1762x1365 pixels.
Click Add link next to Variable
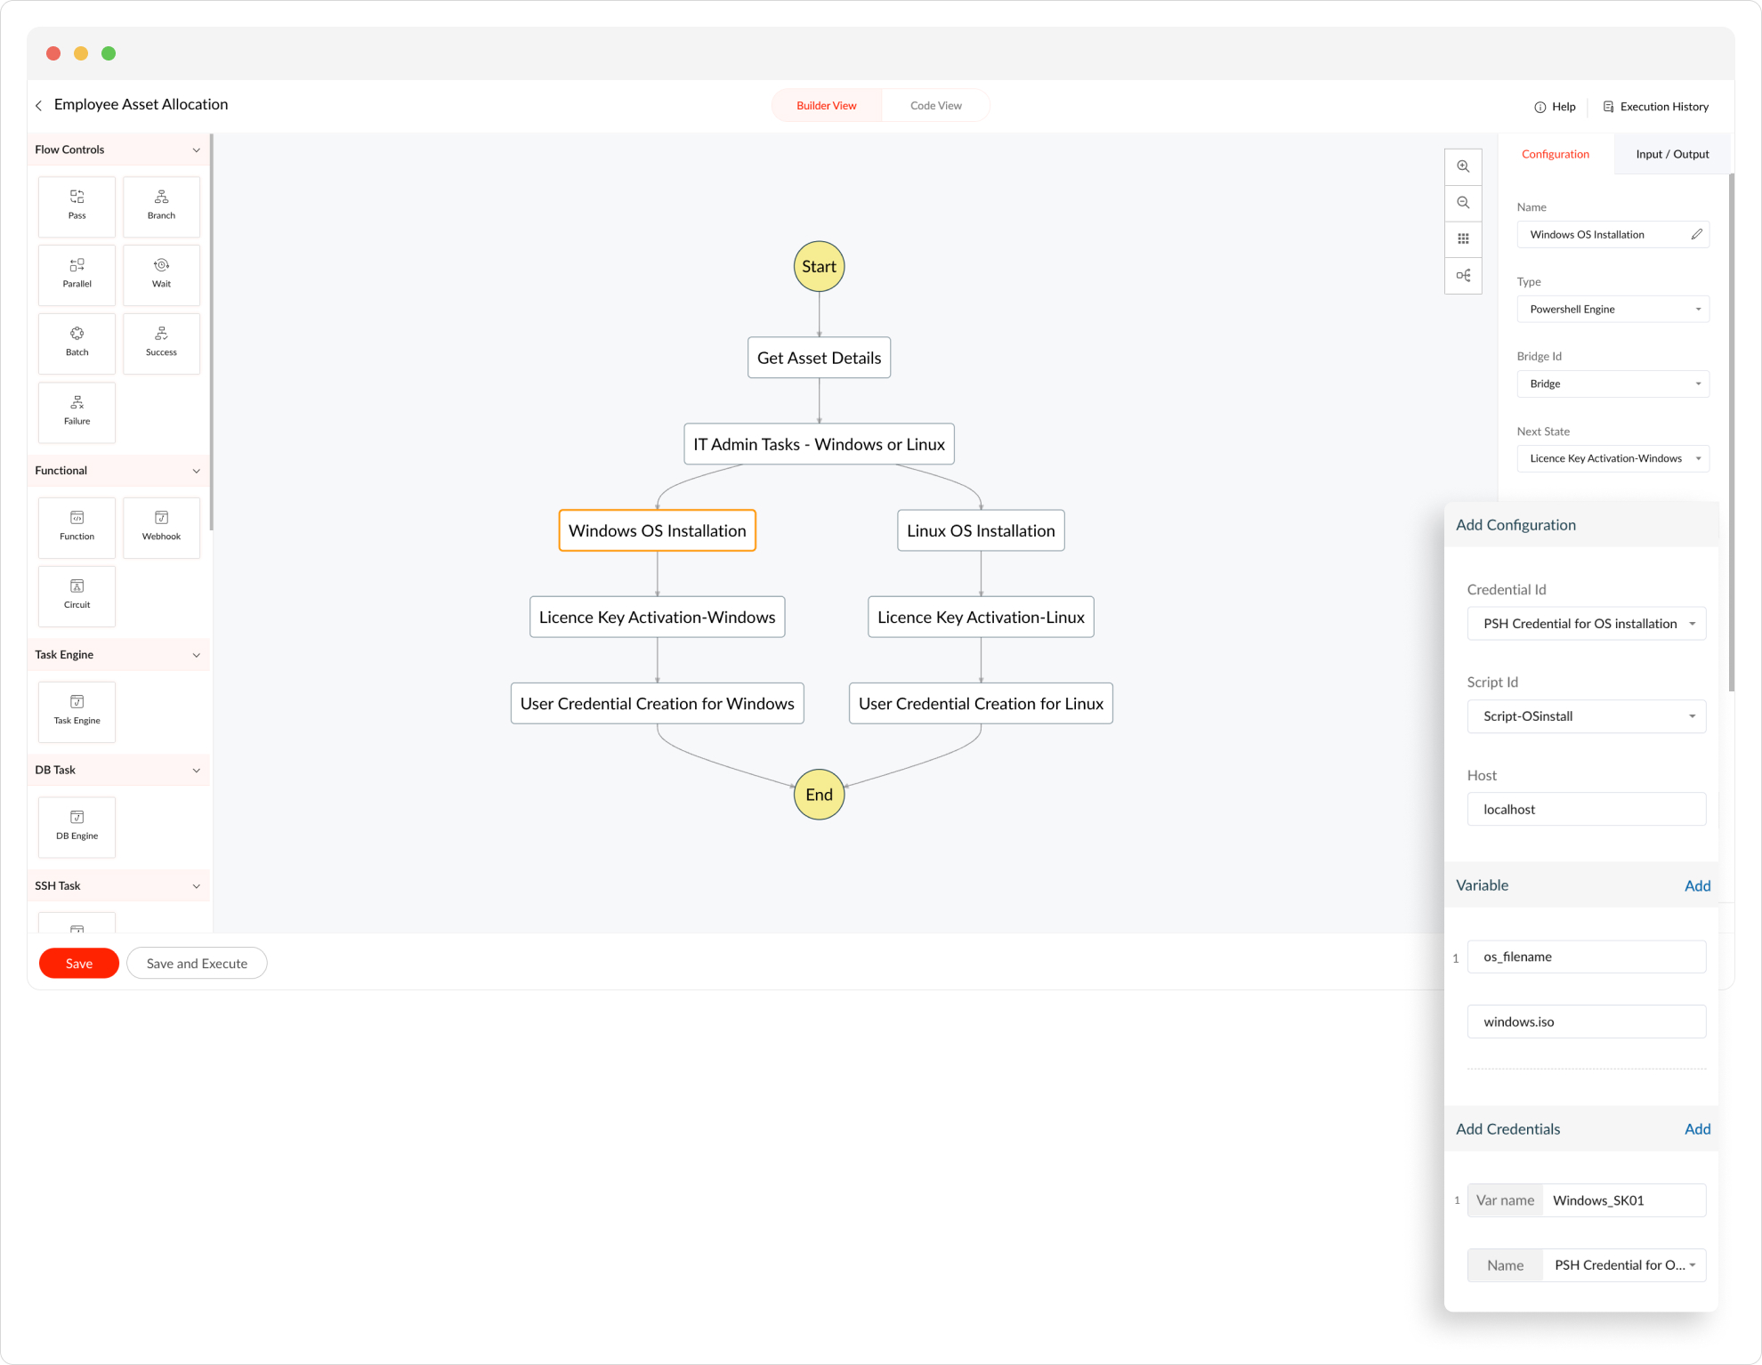click(1697, 886)
